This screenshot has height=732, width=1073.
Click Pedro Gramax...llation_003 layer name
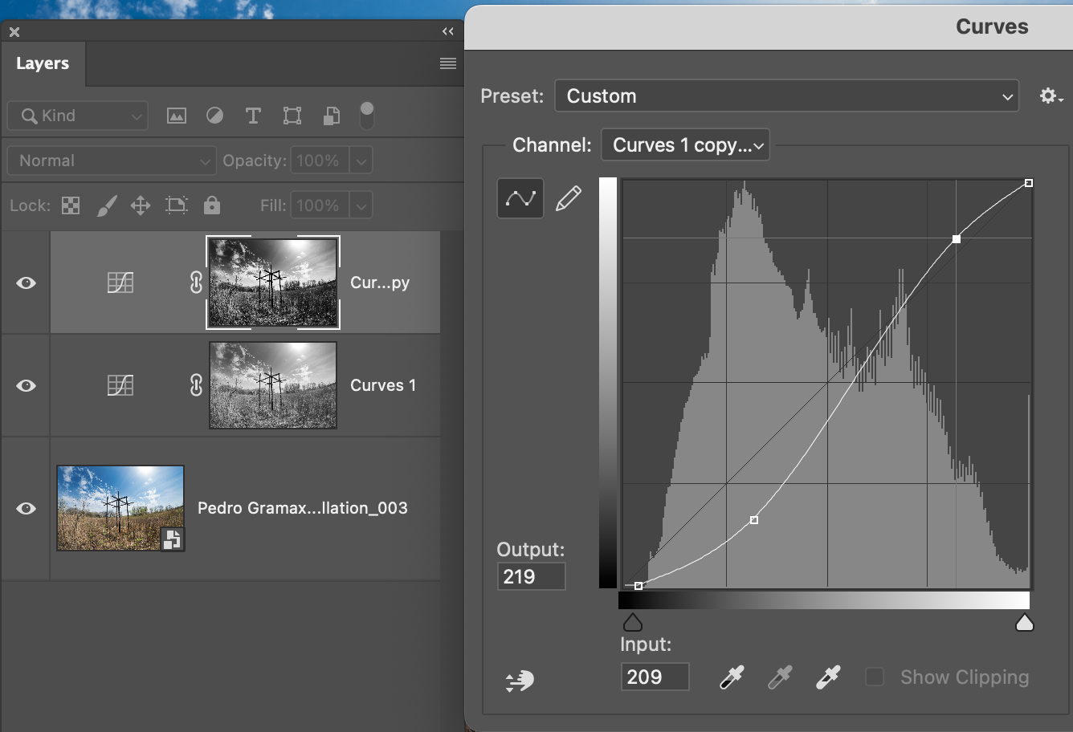point(303,508)
